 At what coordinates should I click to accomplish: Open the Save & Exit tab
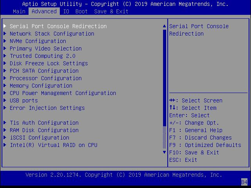coord(111,11)
